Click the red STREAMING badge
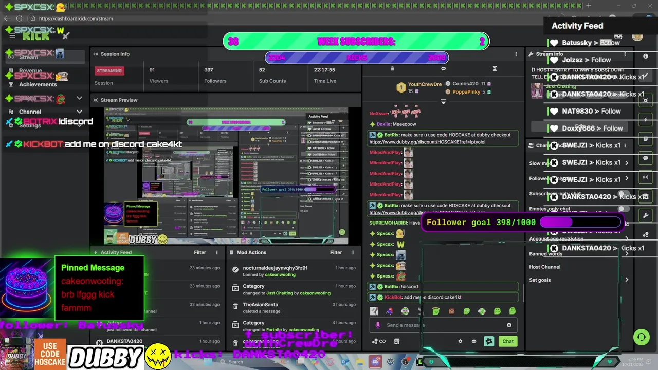The image size is (658, 370). coord(109,71)
